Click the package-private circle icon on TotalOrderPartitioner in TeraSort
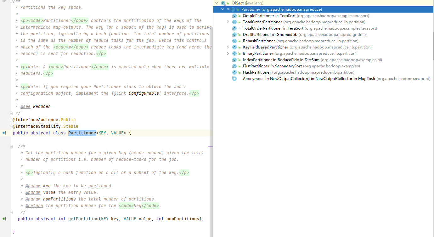Viewport: 434px width, 237px height. [x=239, y=28]
